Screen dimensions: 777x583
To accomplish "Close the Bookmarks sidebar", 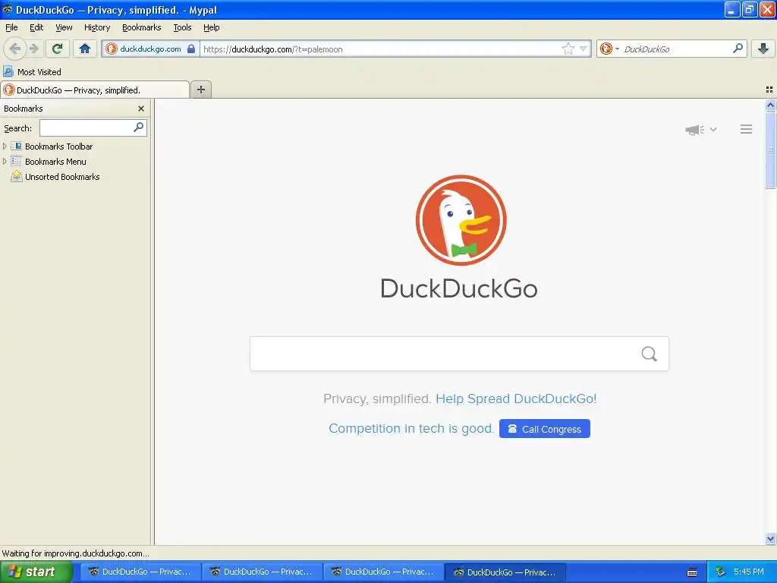I will click(x=141, y=109).
